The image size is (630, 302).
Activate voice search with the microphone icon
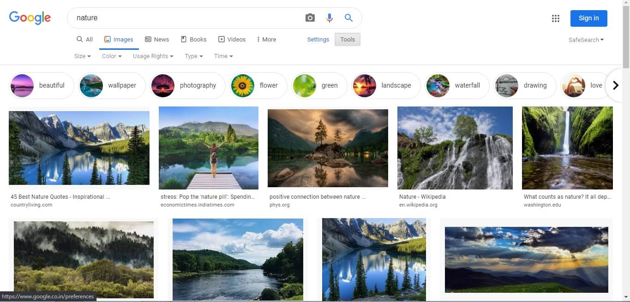coord(329,18)
